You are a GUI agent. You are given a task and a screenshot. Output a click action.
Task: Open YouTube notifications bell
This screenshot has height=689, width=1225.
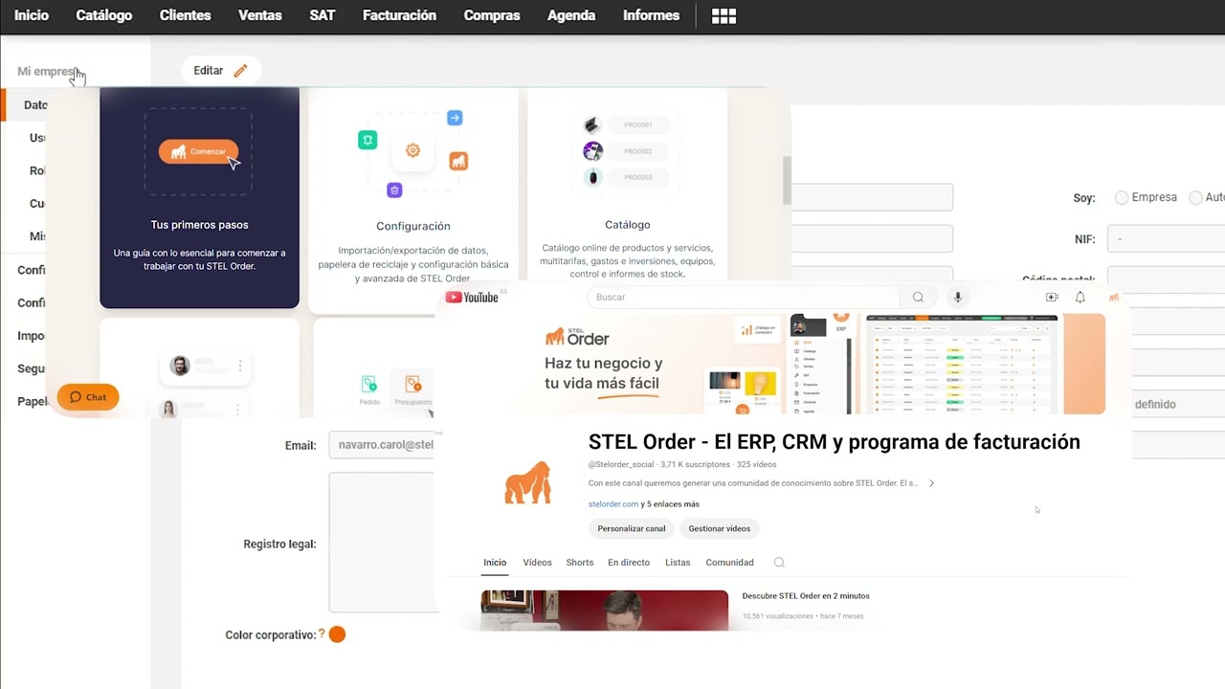pyautogui.click(x=1080, y=298)
